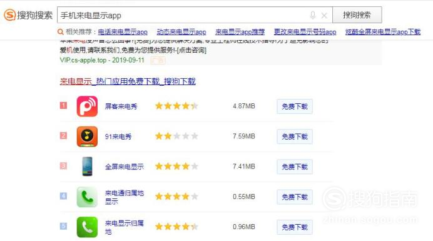
Task: Click the rank 2 badge
Action: 64,136
